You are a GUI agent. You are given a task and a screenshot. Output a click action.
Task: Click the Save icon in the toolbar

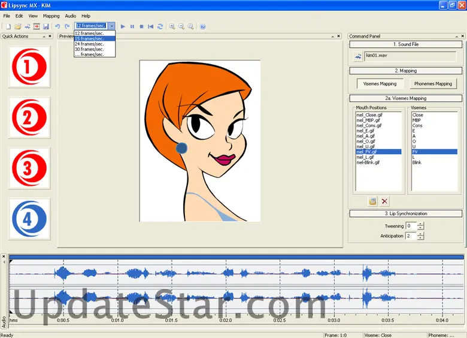[x=46, y=26]
